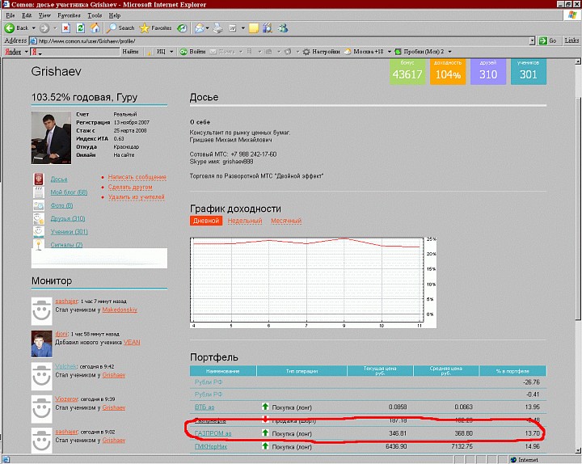Click the Makedonskiy link in Монитор
582x464 pixels.
coord(120,310)
